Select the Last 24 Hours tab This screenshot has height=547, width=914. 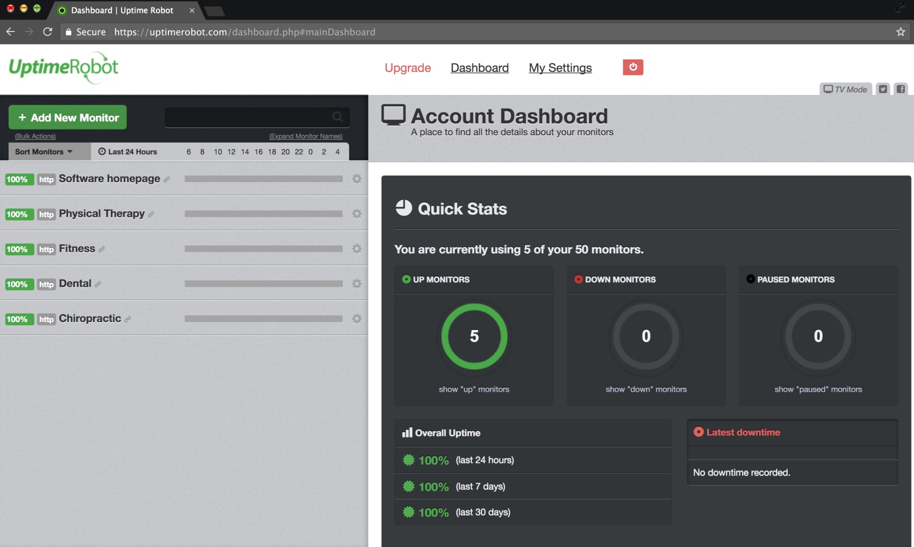(127, 152)
